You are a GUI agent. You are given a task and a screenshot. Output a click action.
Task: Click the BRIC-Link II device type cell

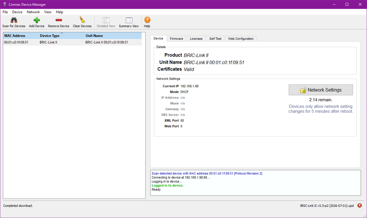click(x=48, y=42)
